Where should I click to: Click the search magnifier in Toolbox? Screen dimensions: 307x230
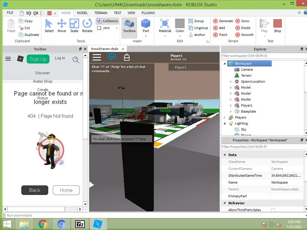(x=76, y=60)
